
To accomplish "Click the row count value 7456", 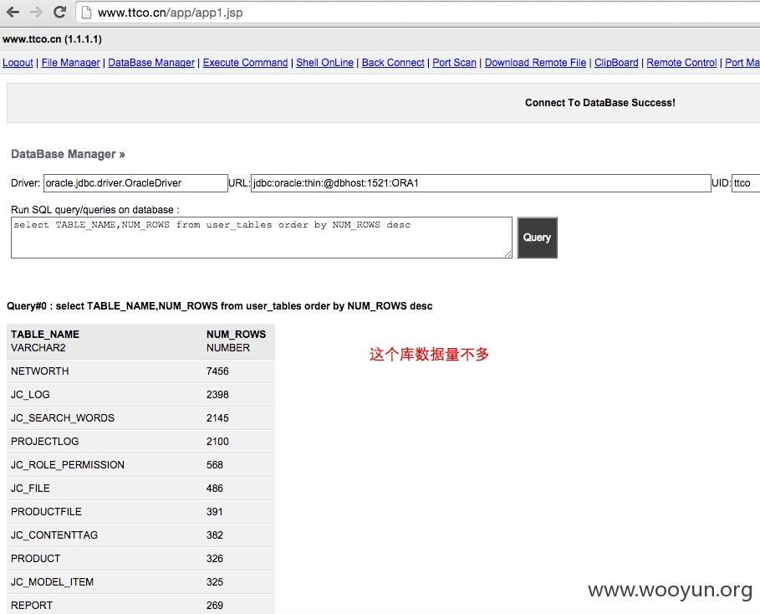I will click(217, 371).
